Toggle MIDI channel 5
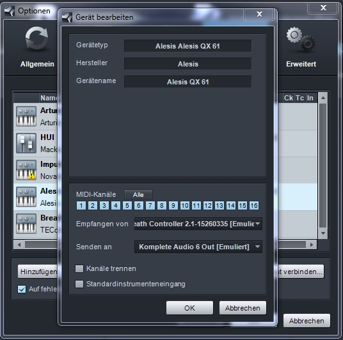This screenshot has height=340, width=343. pos(127,205)
